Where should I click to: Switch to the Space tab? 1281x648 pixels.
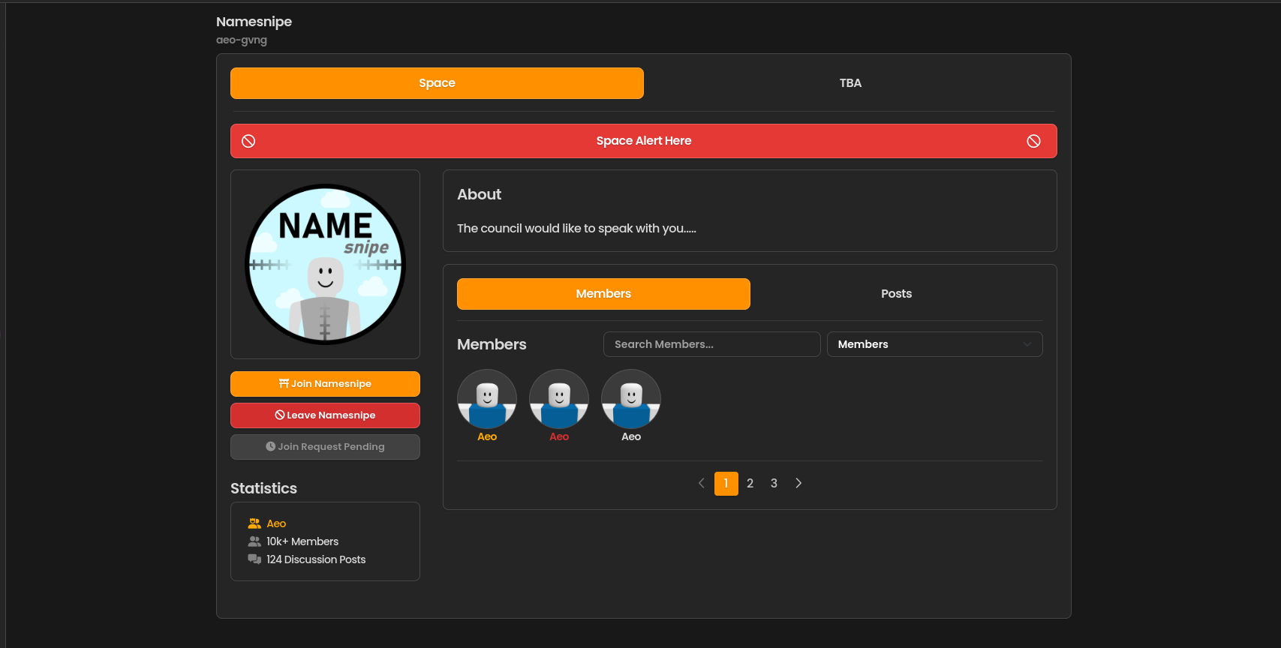click(x=437, y=83)
